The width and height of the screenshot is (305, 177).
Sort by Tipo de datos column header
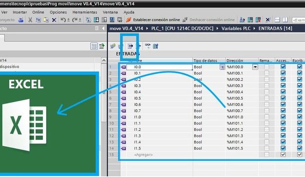click(209, 60)
